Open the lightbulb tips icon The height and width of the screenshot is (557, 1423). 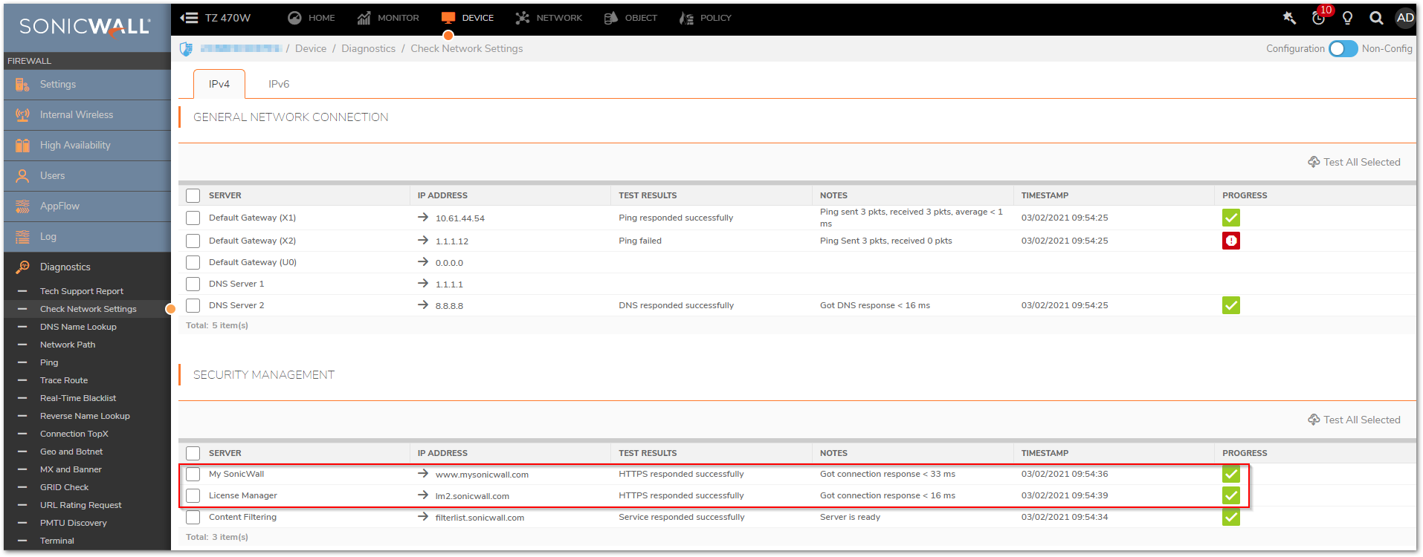[1347, 18]
